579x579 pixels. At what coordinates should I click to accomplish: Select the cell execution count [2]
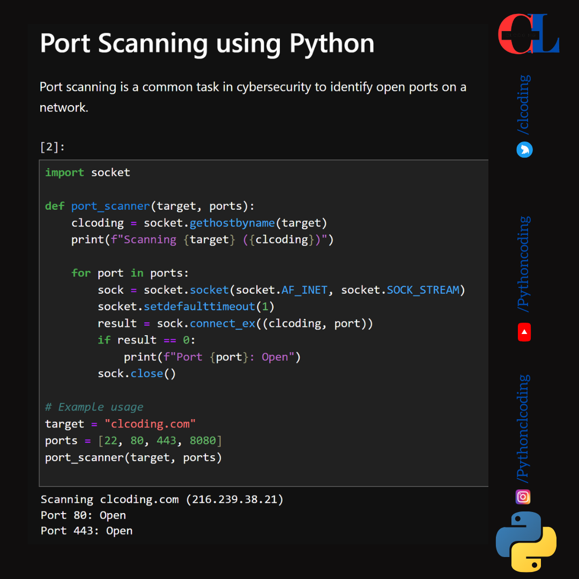click(x=52, y=147)
